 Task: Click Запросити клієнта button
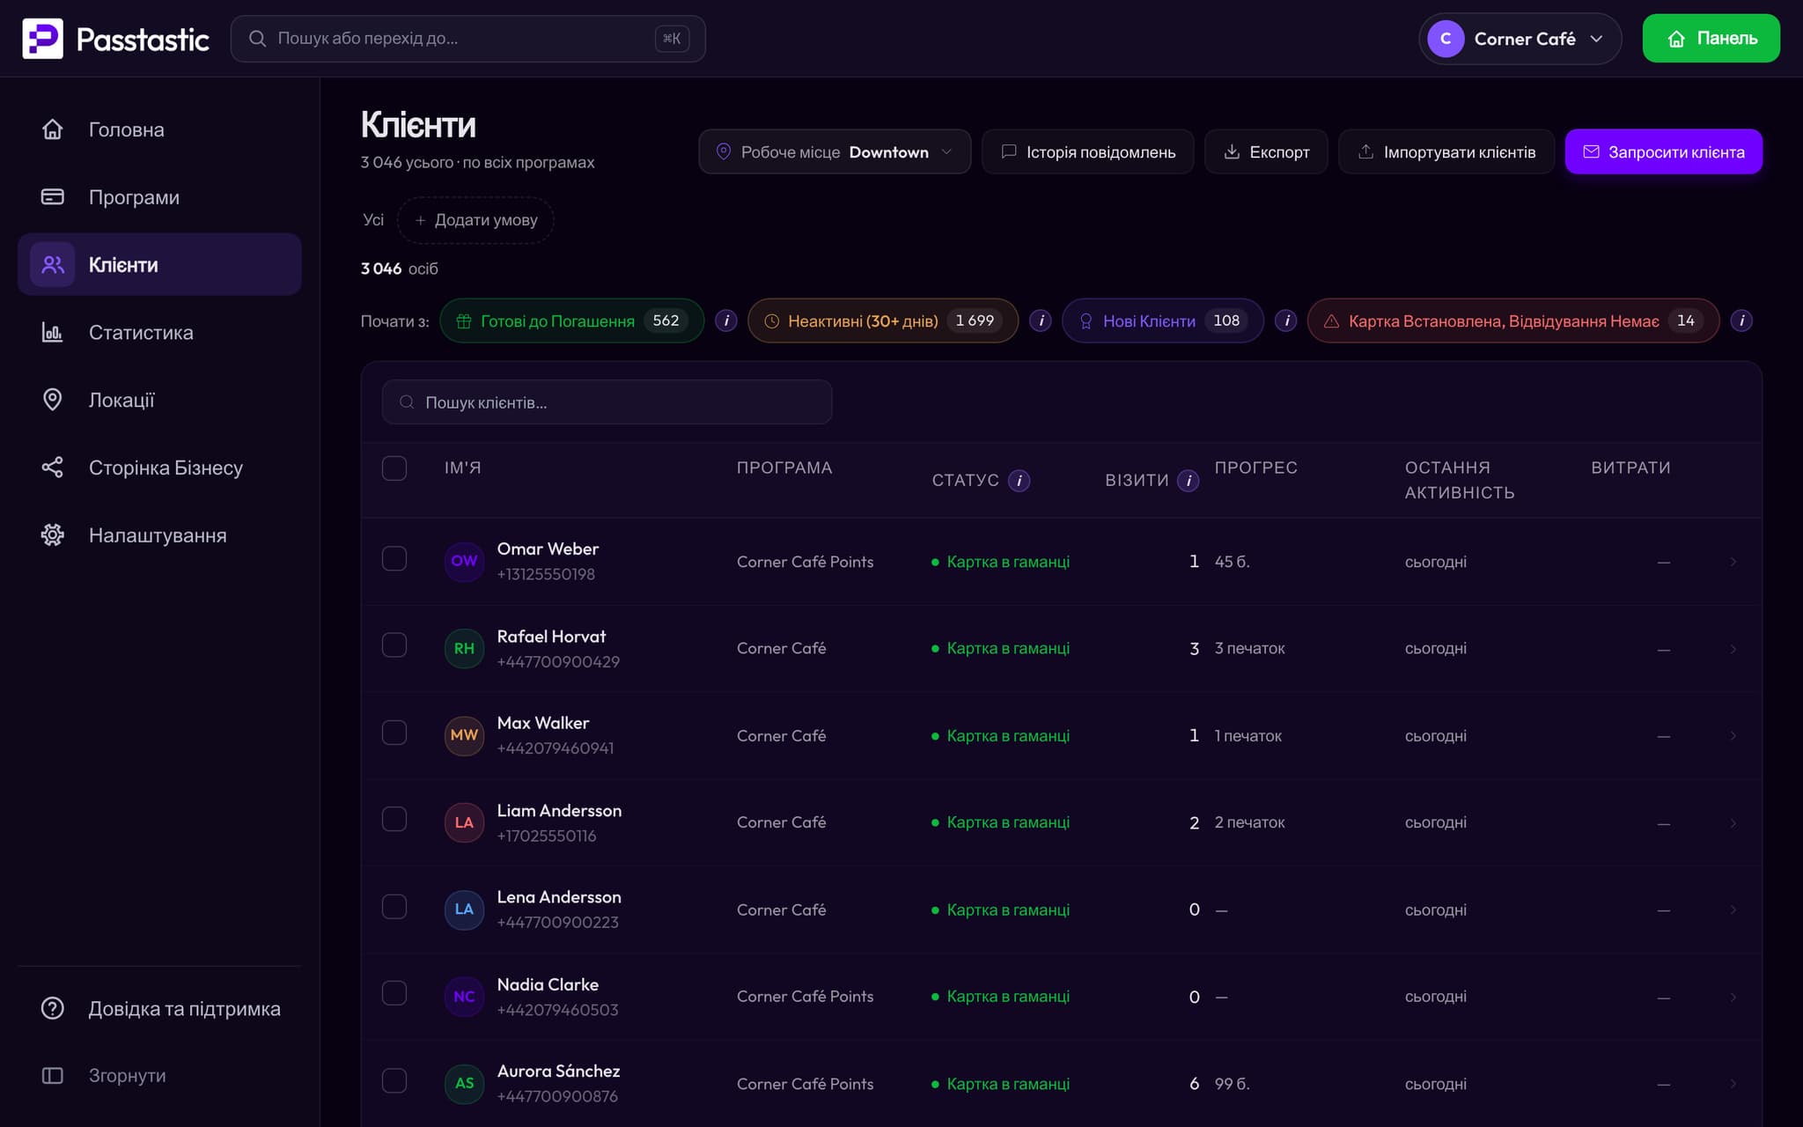tap(1664, 152)
